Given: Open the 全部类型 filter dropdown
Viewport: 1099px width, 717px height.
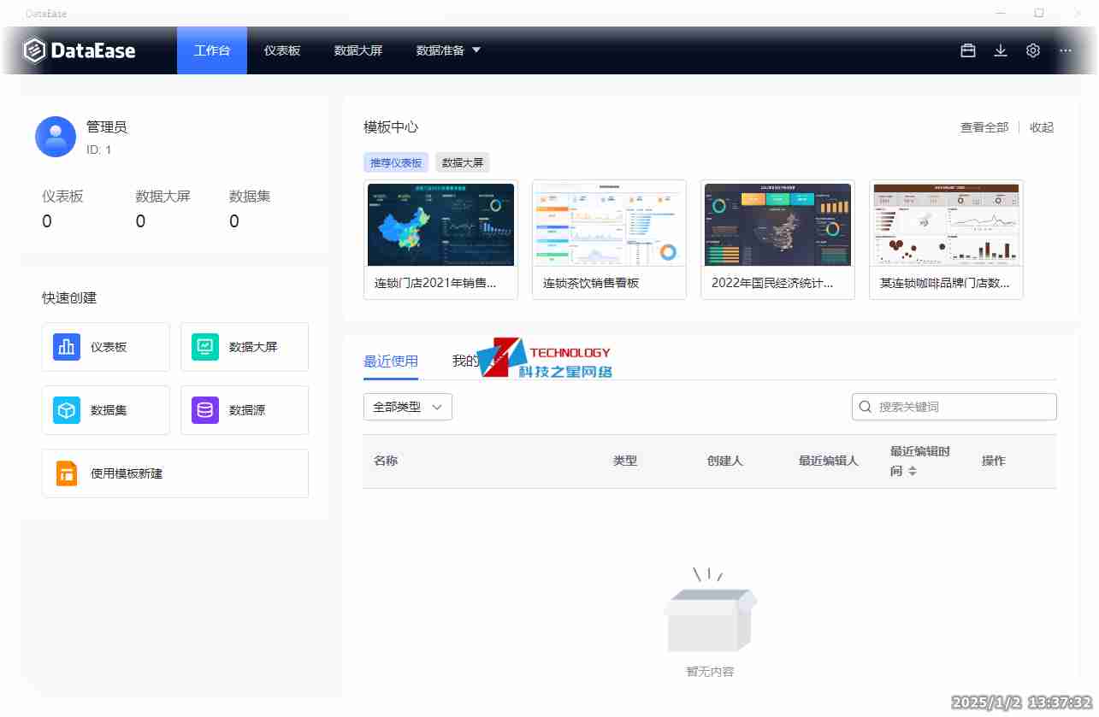Looking at the screenshot, I should click(408, 407).
